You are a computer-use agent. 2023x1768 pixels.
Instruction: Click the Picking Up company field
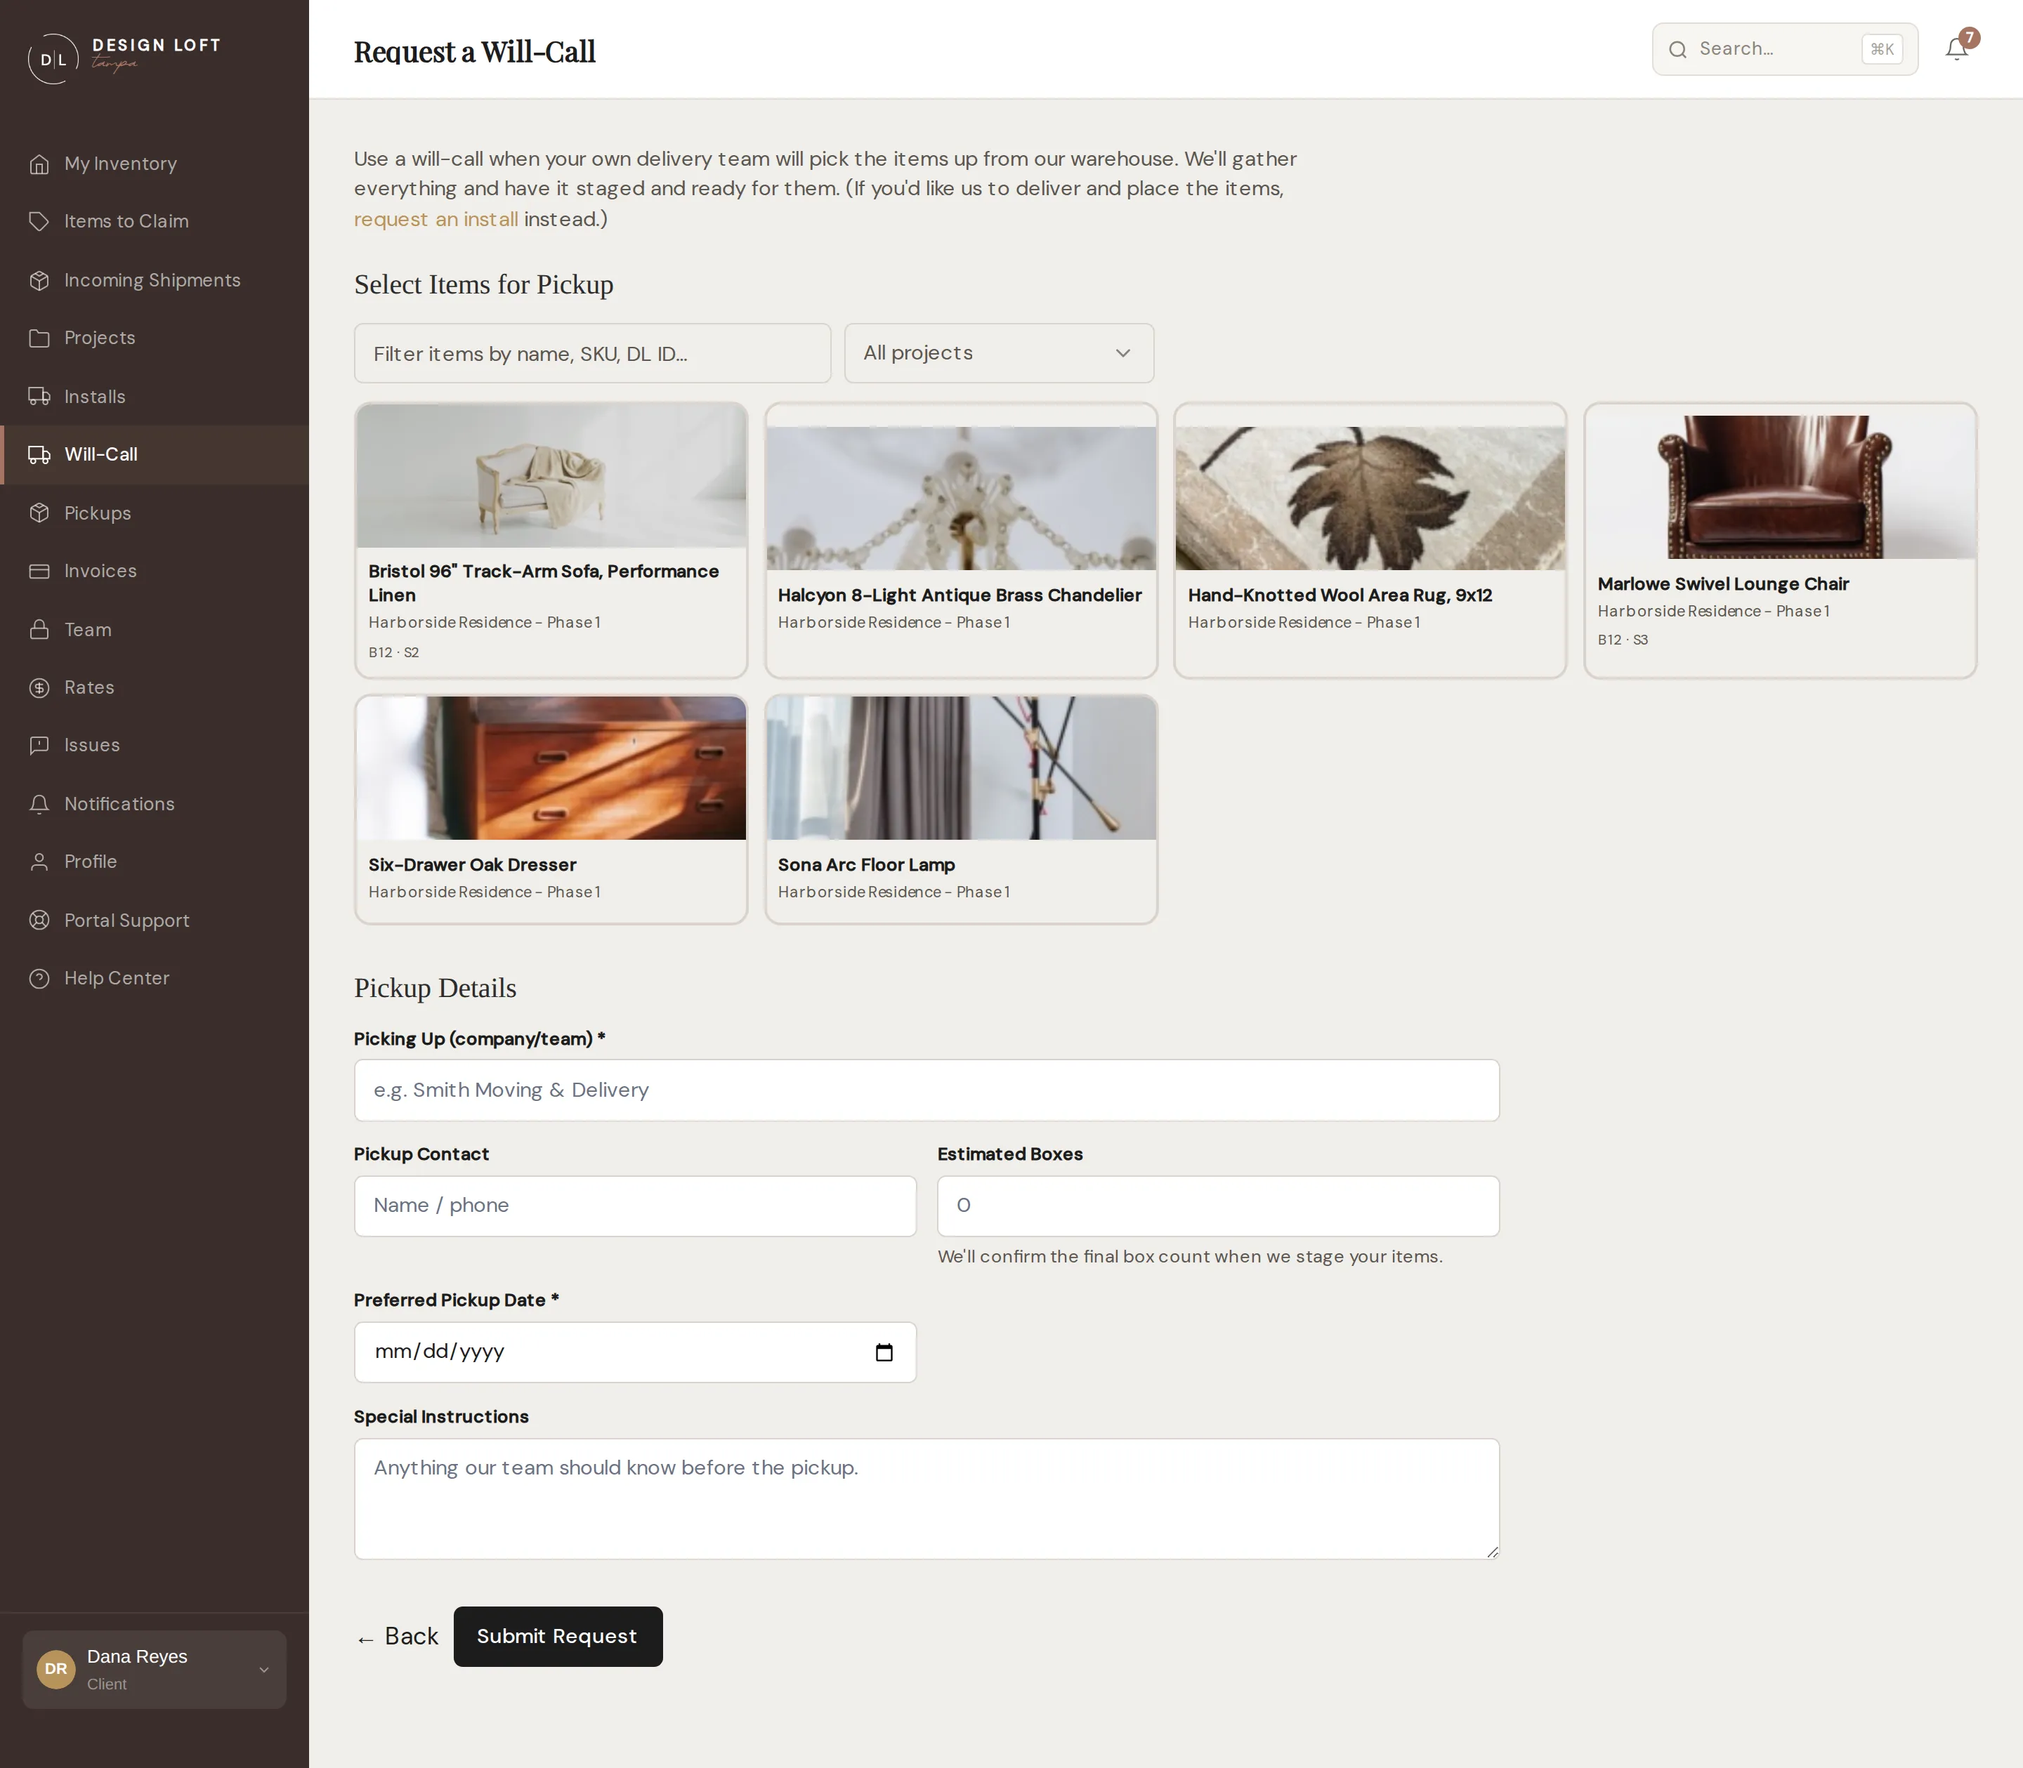click(x=927, y=1090)
